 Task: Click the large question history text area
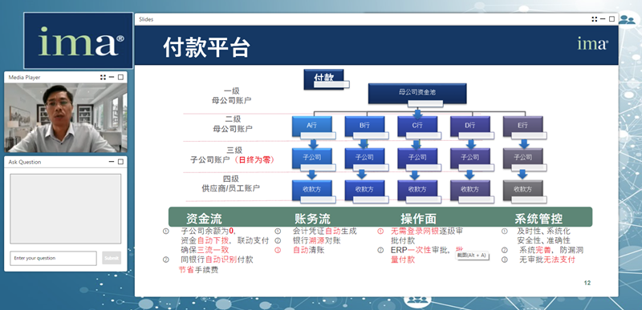pyautogui.click(x=66, y=209)
